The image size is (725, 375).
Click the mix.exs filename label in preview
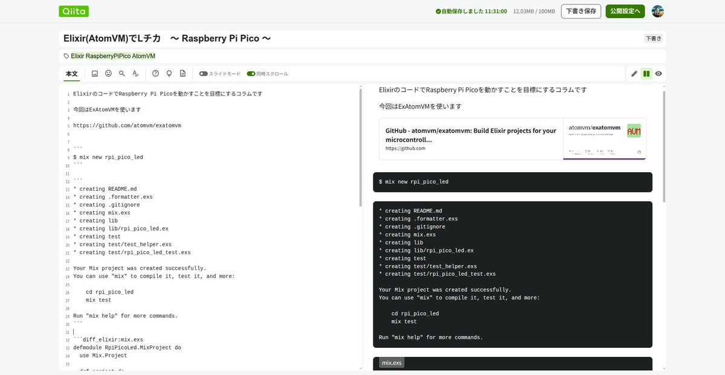[x=391, y=363]
